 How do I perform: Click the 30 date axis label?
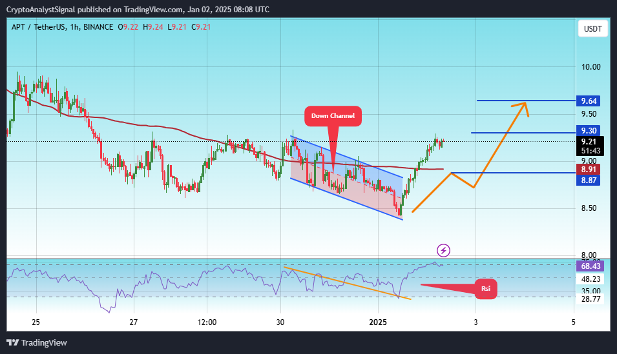click(x=280, y=322)
